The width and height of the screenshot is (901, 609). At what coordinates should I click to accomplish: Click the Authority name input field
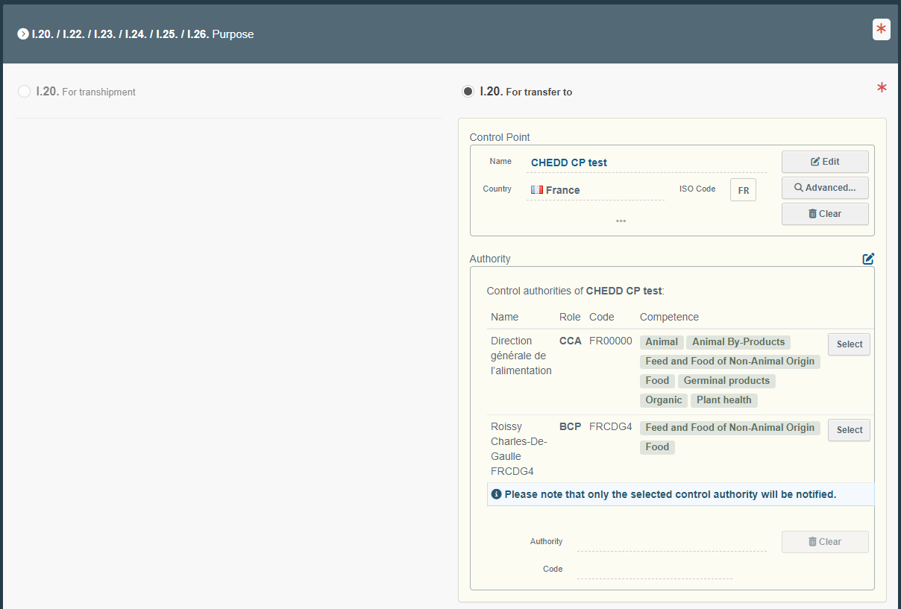pyautogui.click(x=671, y=542)
